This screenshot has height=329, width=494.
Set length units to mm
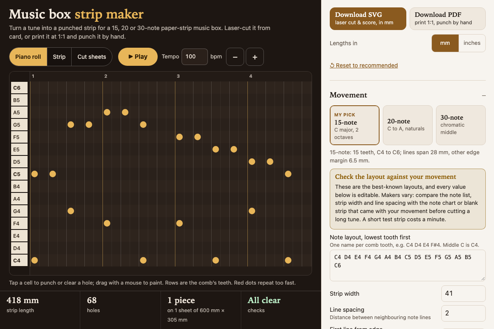[x=445, y=43]
